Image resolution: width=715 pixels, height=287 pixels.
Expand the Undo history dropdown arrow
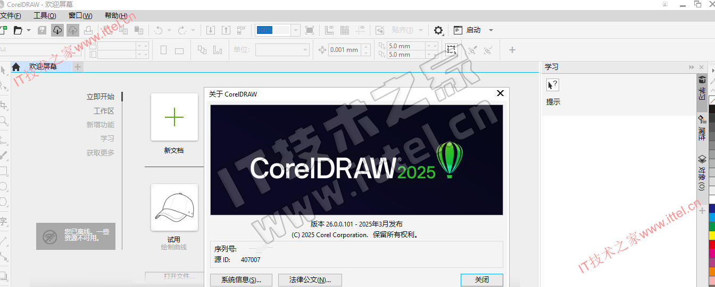[169, 30]
